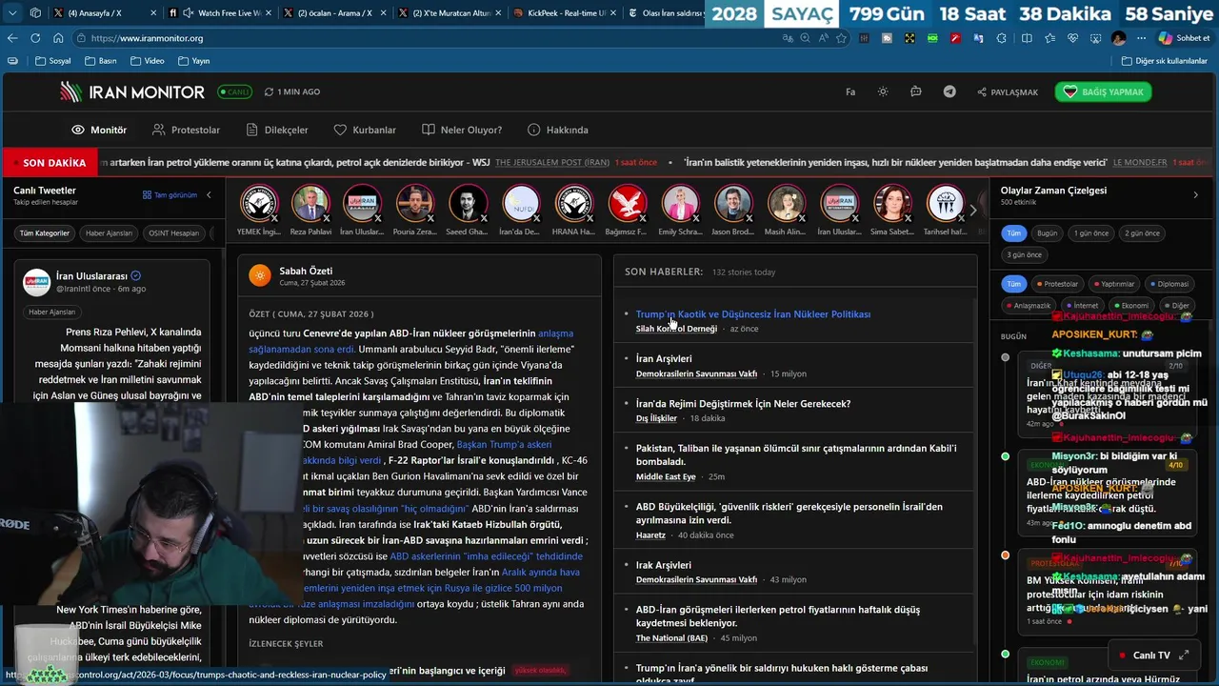Viewport: 1219px width, 686px height.
Task: Open the favorites list icon in Edge toolbar
Action: point(1049,38)
